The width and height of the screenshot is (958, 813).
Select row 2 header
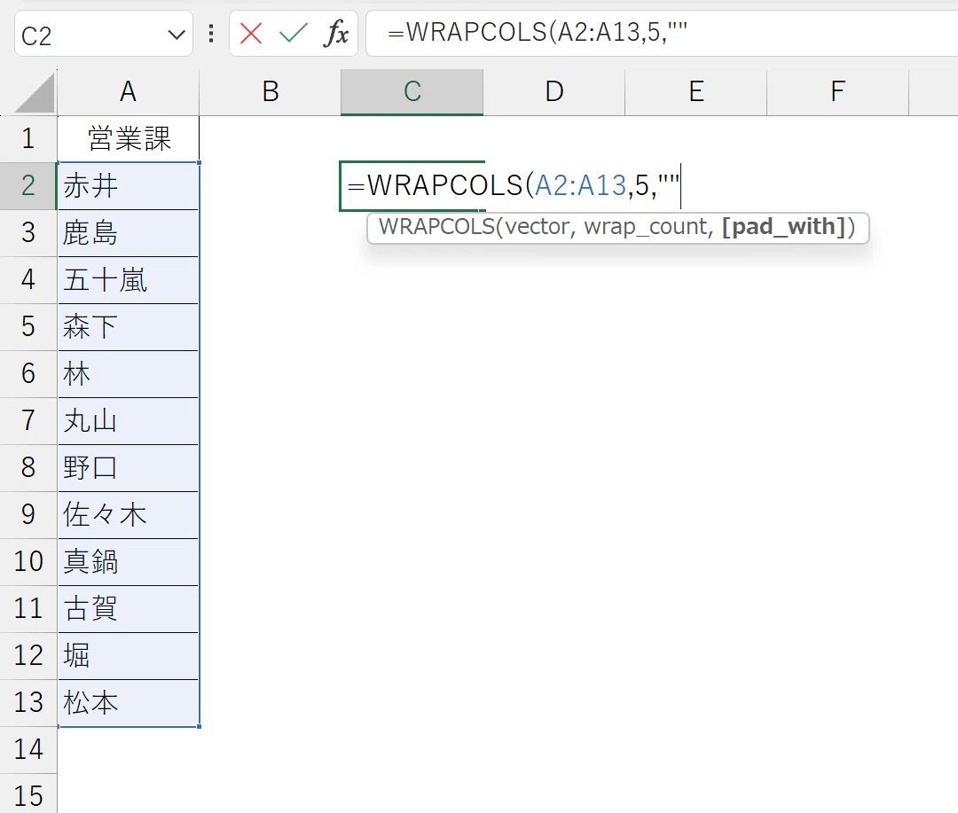[x=28, y=185]
